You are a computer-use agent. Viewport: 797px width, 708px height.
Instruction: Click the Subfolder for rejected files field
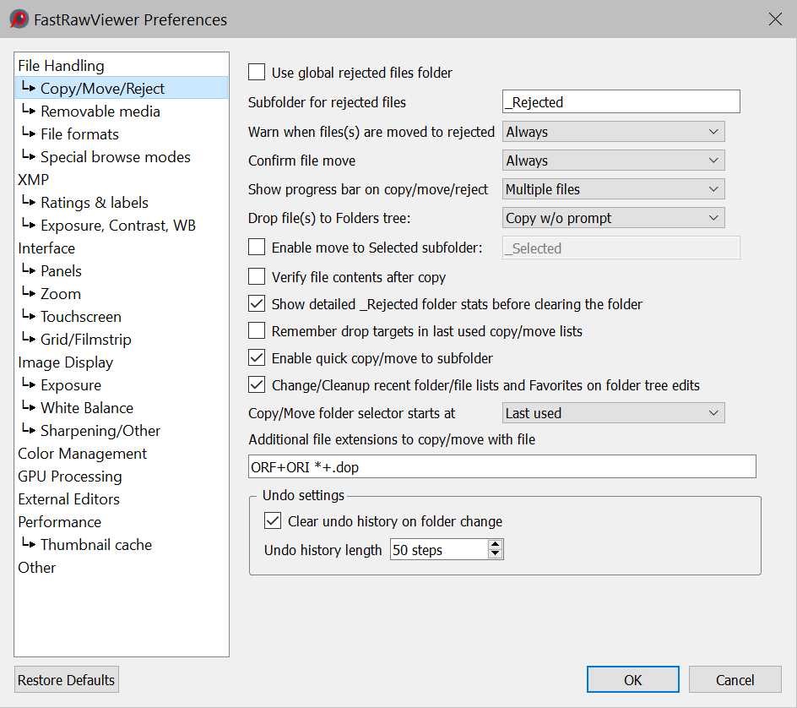(621, 102)
